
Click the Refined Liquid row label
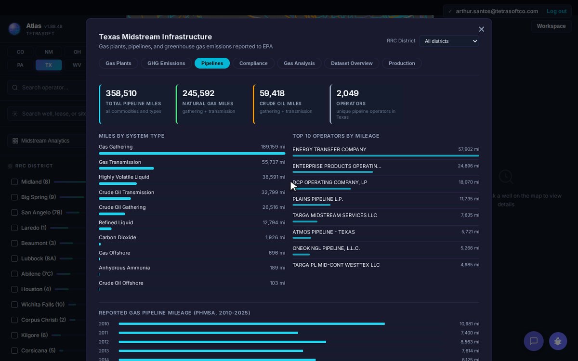pos(116,223)
